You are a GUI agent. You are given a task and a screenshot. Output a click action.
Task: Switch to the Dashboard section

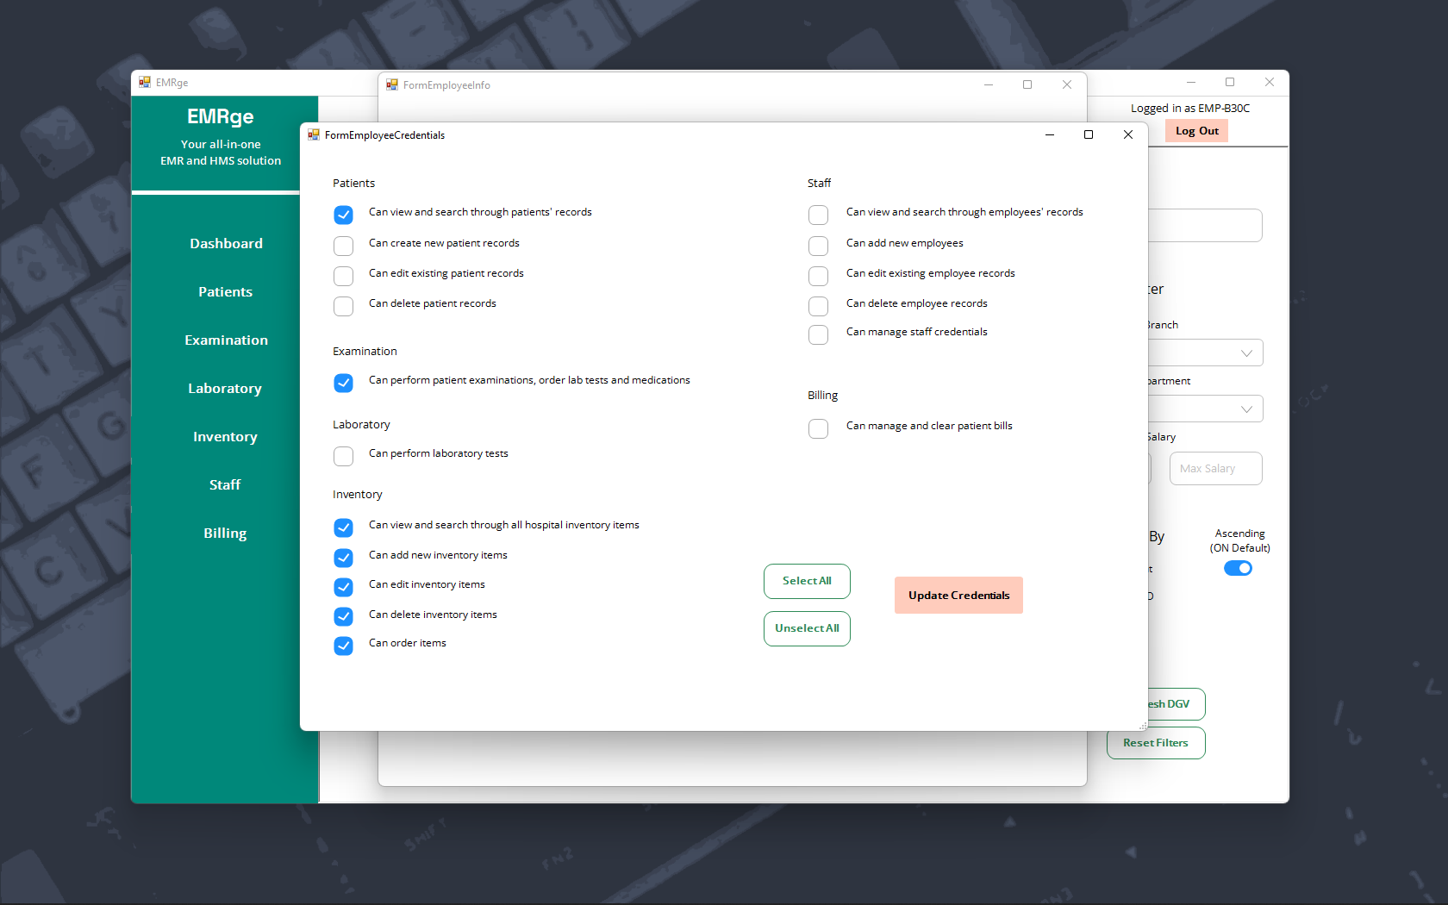coord(226,243)
